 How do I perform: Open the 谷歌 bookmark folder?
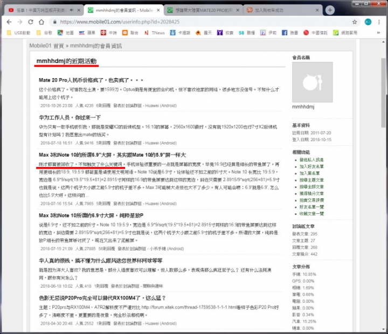click(x=44, y=33)
